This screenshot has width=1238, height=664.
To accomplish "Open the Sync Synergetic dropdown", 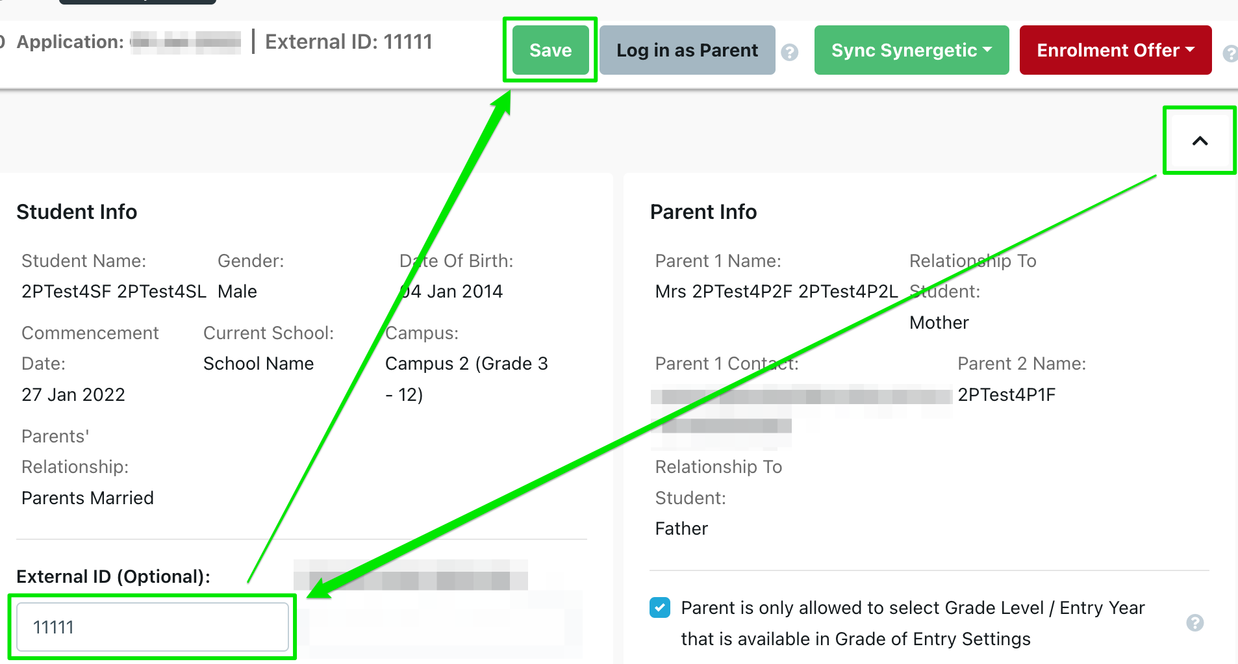I will coord(911,50).
